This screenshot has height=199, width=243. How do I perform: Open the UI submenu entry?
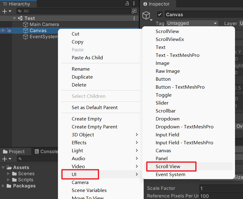pyautogui.click(x=101, y=174)
